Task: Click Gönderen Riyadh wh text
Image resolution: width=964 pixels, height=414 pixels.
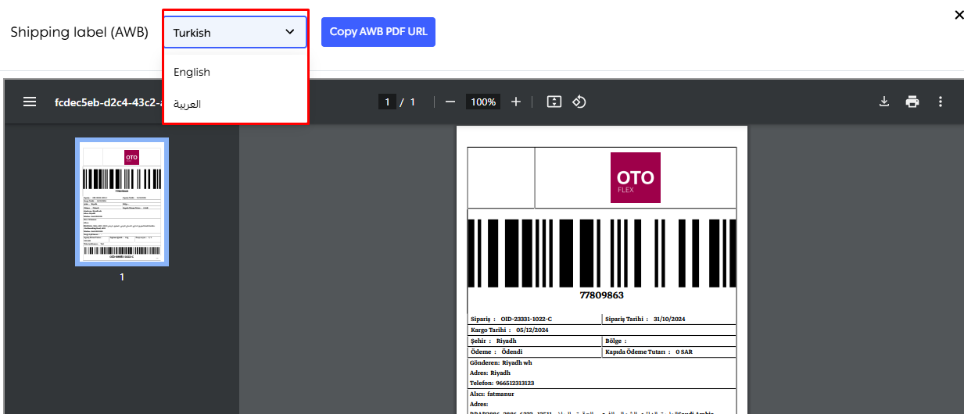Action: (x=501, y=363)
